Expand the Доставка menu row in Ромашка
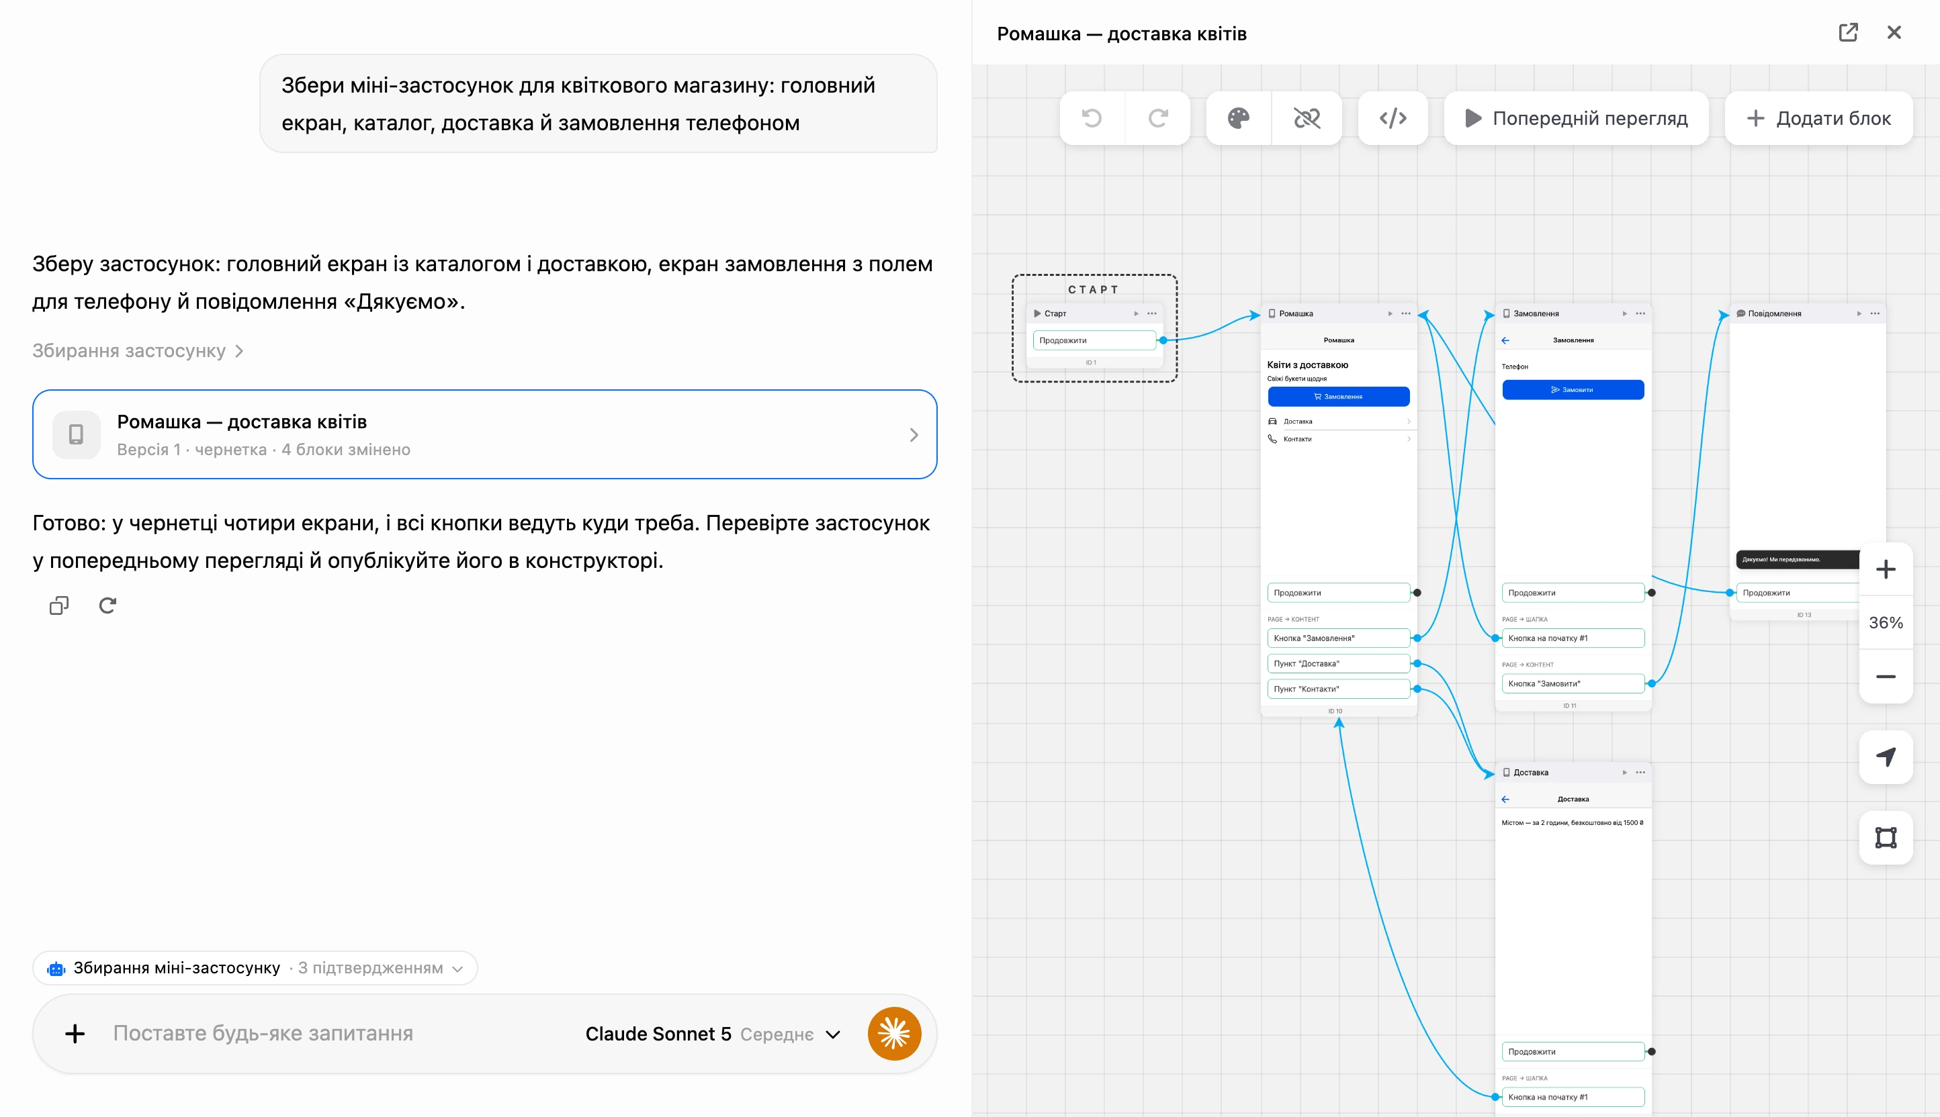1940x1117 pixels. [1338, 421]
